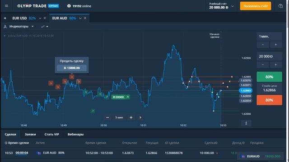Click the ID сделки column header
This screenshot has width=289, height=162.
coord(172,143)
